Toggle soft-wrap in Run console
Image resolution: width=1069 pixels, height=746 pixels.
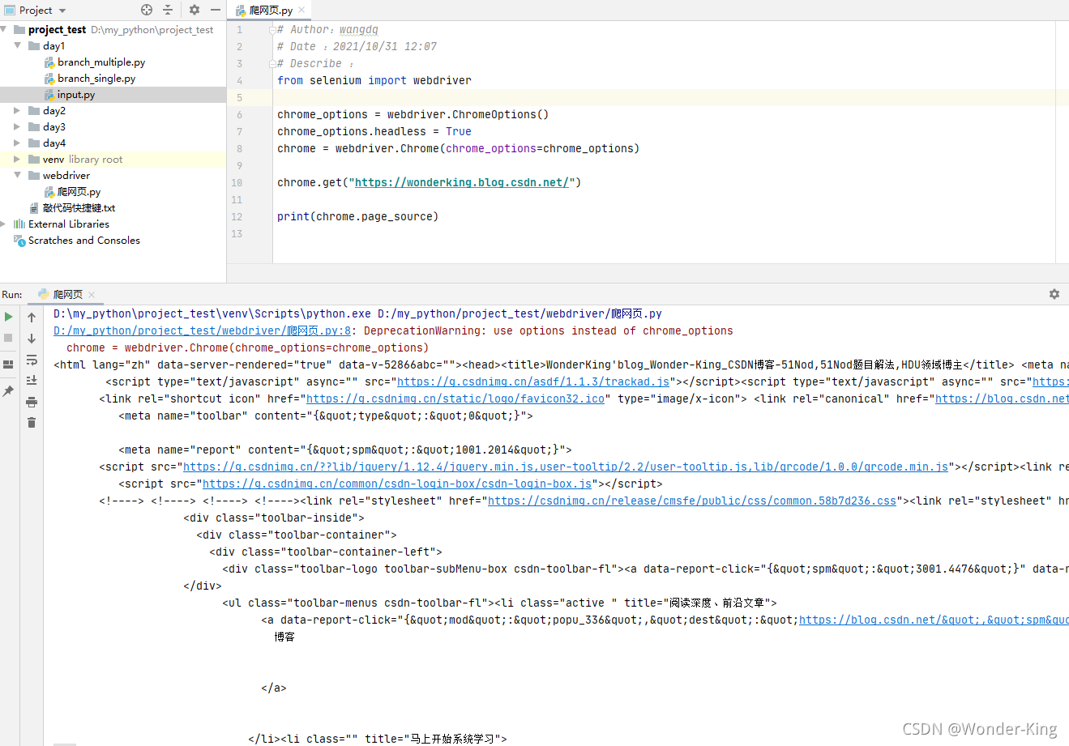pos(32,360)
